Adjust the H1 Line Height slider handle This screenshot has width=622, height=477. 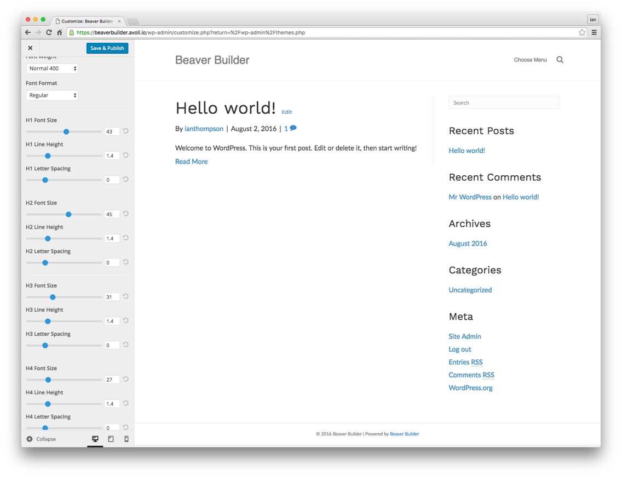tap(48, 156)
